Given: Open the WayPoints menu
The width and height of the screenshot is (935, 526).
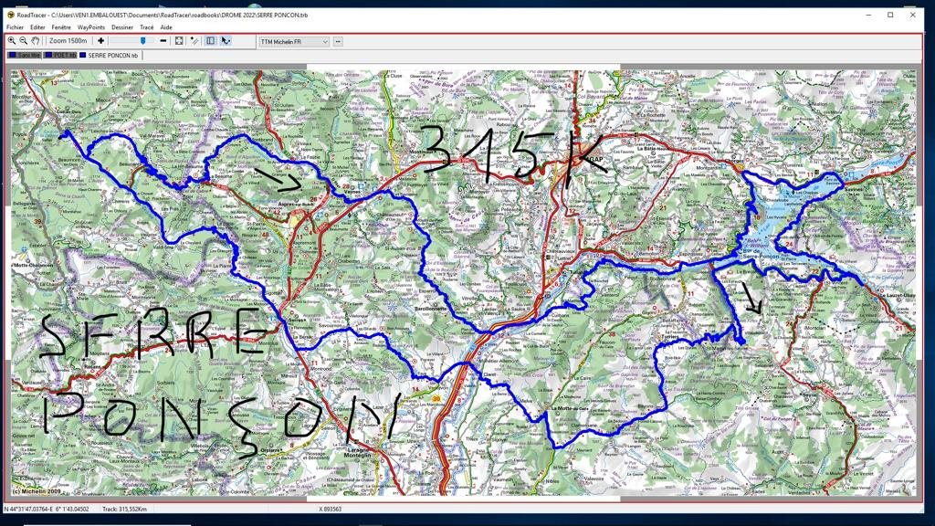Looking at the screenshot, I should coord(90,27).
